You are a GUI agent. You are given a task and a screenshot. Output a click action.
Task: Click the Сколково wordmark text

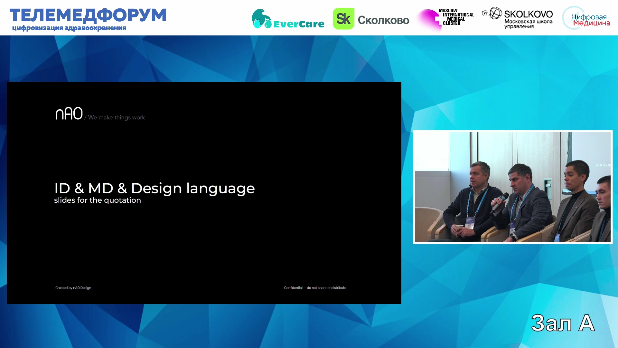click(x=383, y=20)
